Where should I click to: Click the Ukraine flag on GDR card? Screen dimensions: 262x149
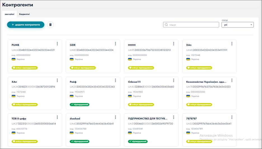pos(72,59)
